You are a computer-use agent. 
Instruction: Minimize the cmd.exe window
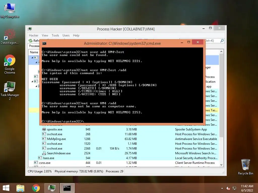(x=182, y=42)
